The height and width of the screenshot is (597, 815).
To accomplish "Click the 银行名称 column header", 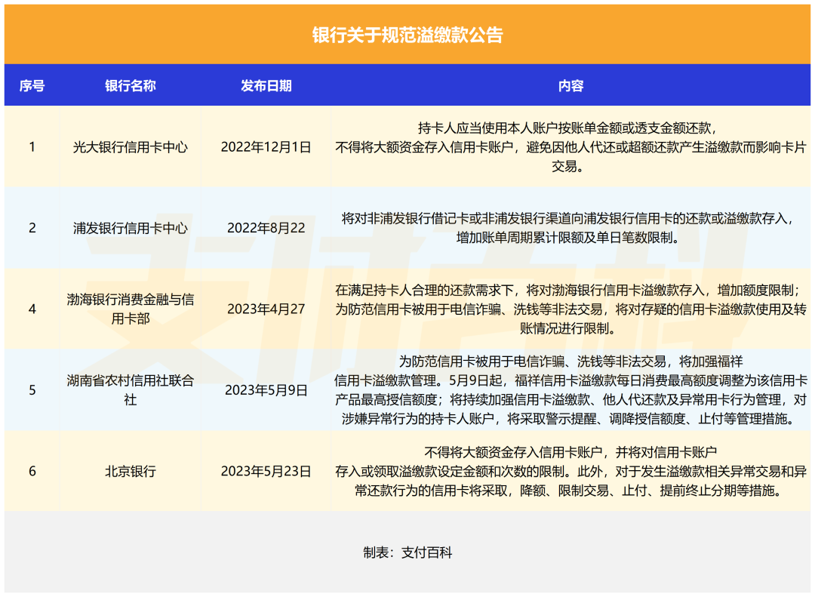I will click(x=131, y=86).
